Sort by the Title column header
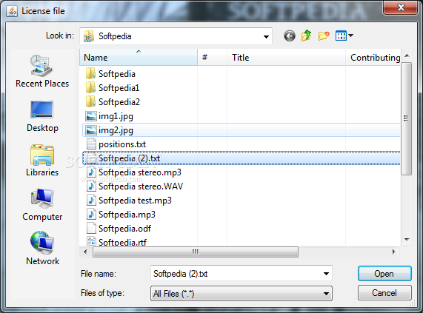The height and width of the screenshot is (313, 423). (x=286, y=58)
